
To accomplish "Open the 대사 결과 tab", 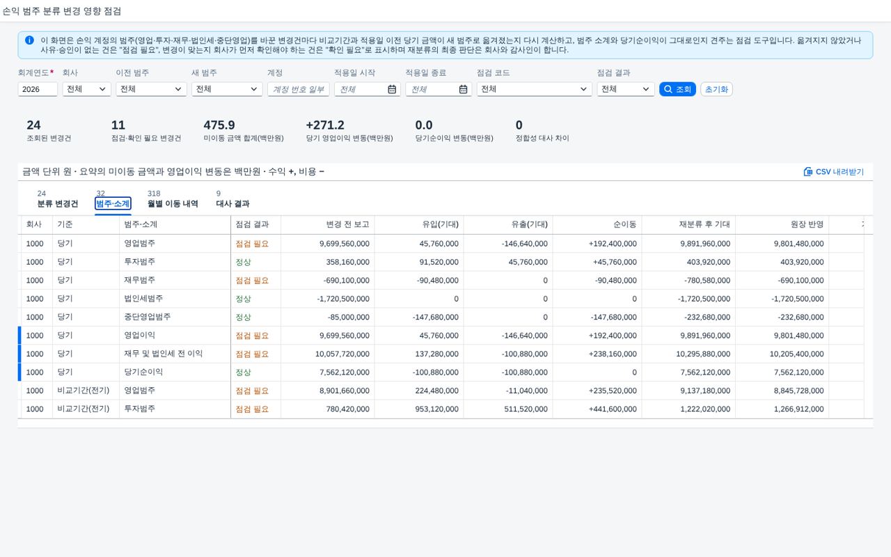I will pyautogui.click(x=232, y=199).
